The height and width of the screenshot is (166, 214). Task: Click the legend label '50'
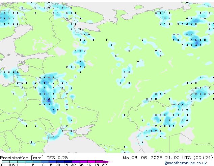tap(104, 165)
